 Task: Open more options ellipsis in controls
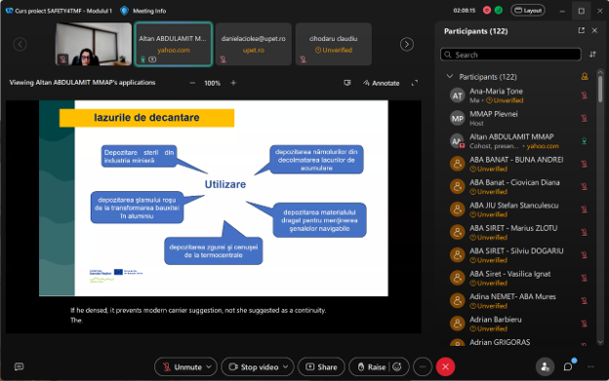[423, 366]
